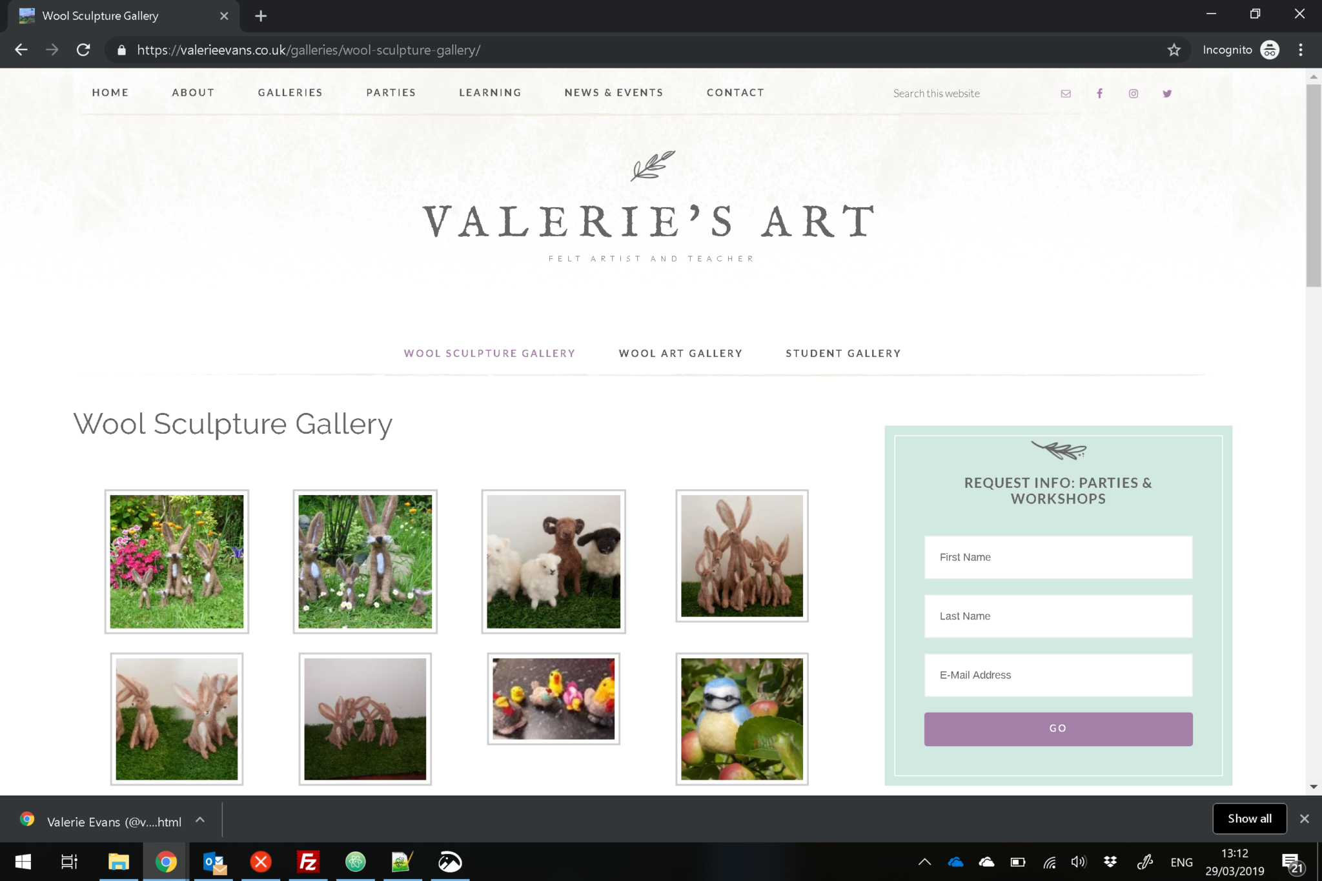Click the GALLERIES menu item

coord(290,92)
